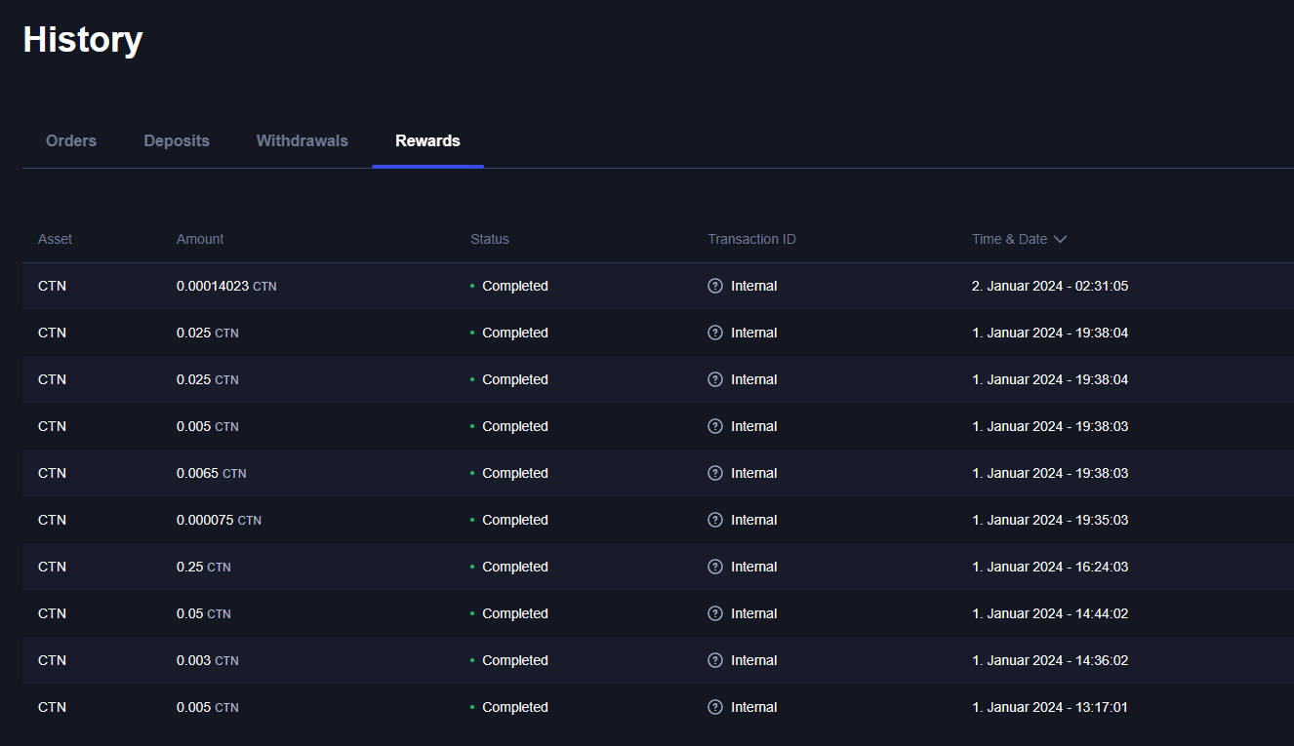
Task: Click the Transaction ID column header
Action: click(x=751, y=239)
